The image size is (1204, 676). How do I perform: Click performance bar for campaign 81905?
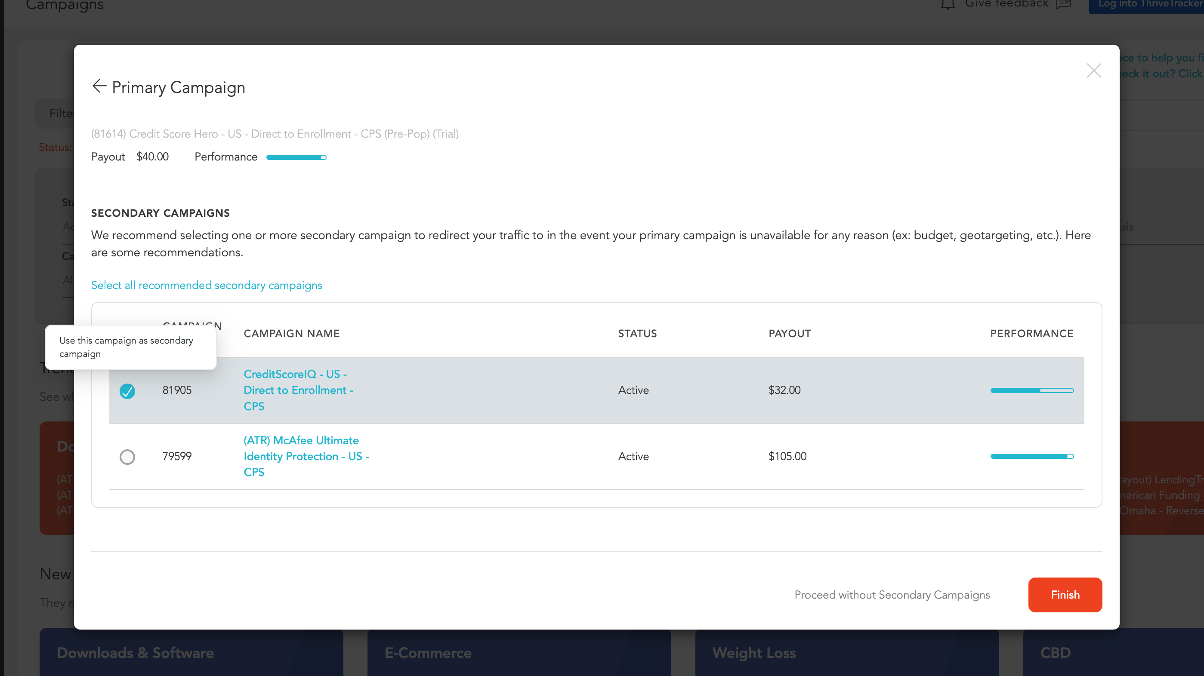pyautogui.click(x=1031, y=390)
